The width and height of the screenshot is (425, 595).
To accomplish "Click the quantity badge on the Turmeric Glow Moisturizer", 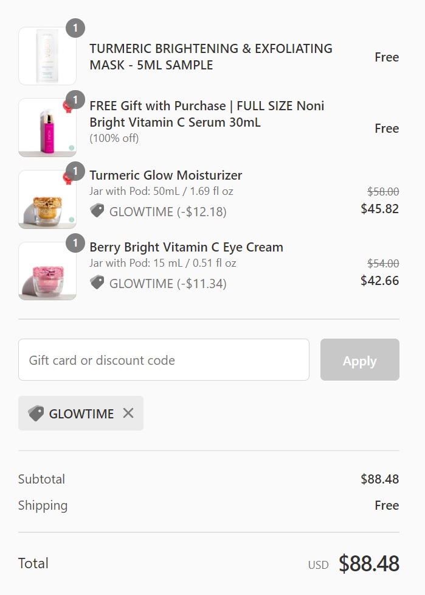I will [75, 172].
